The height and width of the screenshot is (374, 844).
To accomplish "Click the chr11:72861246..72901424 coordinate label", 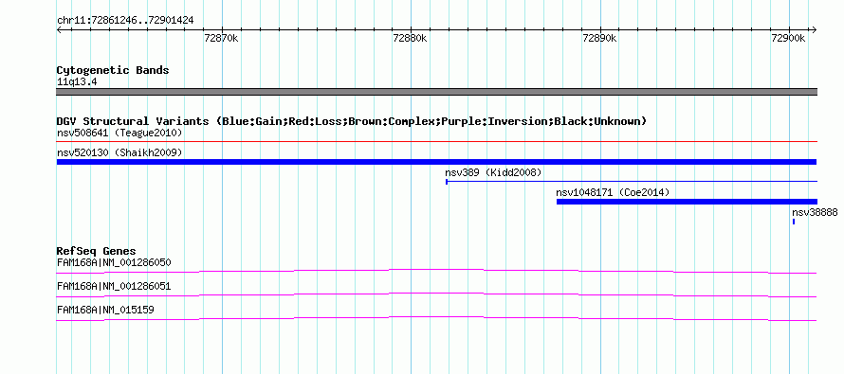I will (125, 21).
